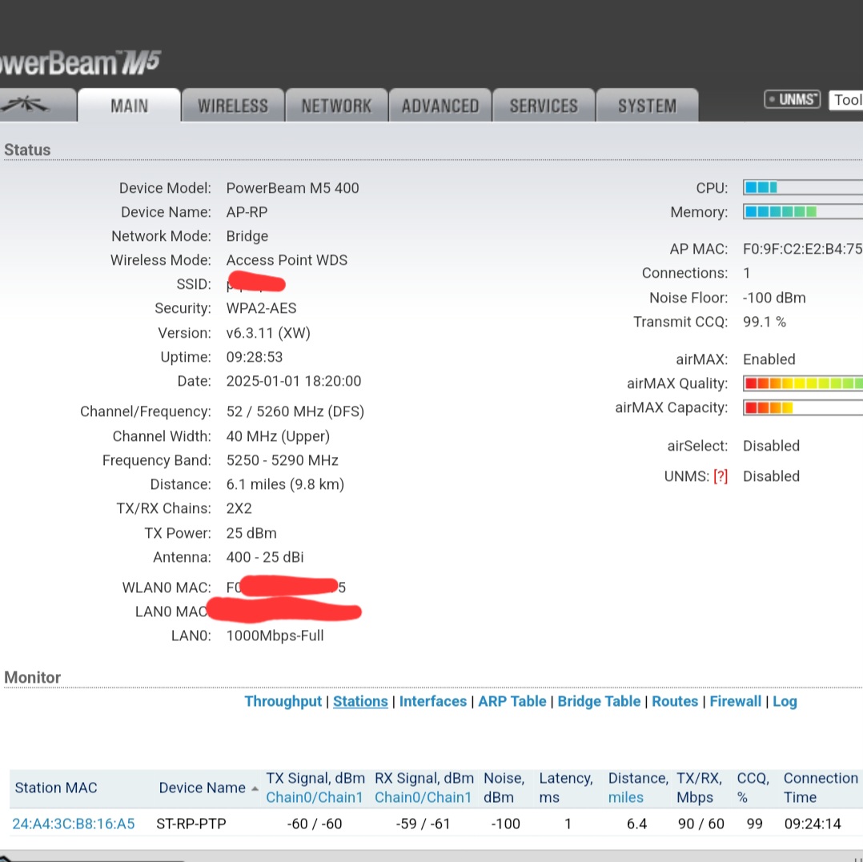Select the Frequency Band value 5250 - 5290 MHz
This screenshot has height=862, width=863.
pyautogui.click(x=282, y=460)
